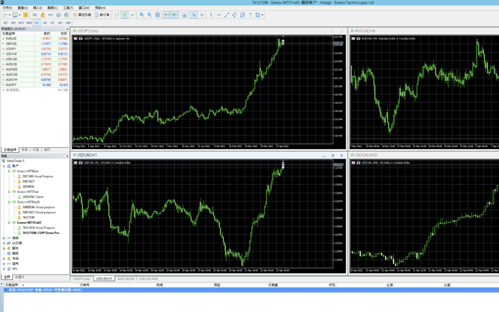Click the zoom out magnifier icon
Image resolution: width=499 pixels, height=312 pixels.
coord(150,15)
